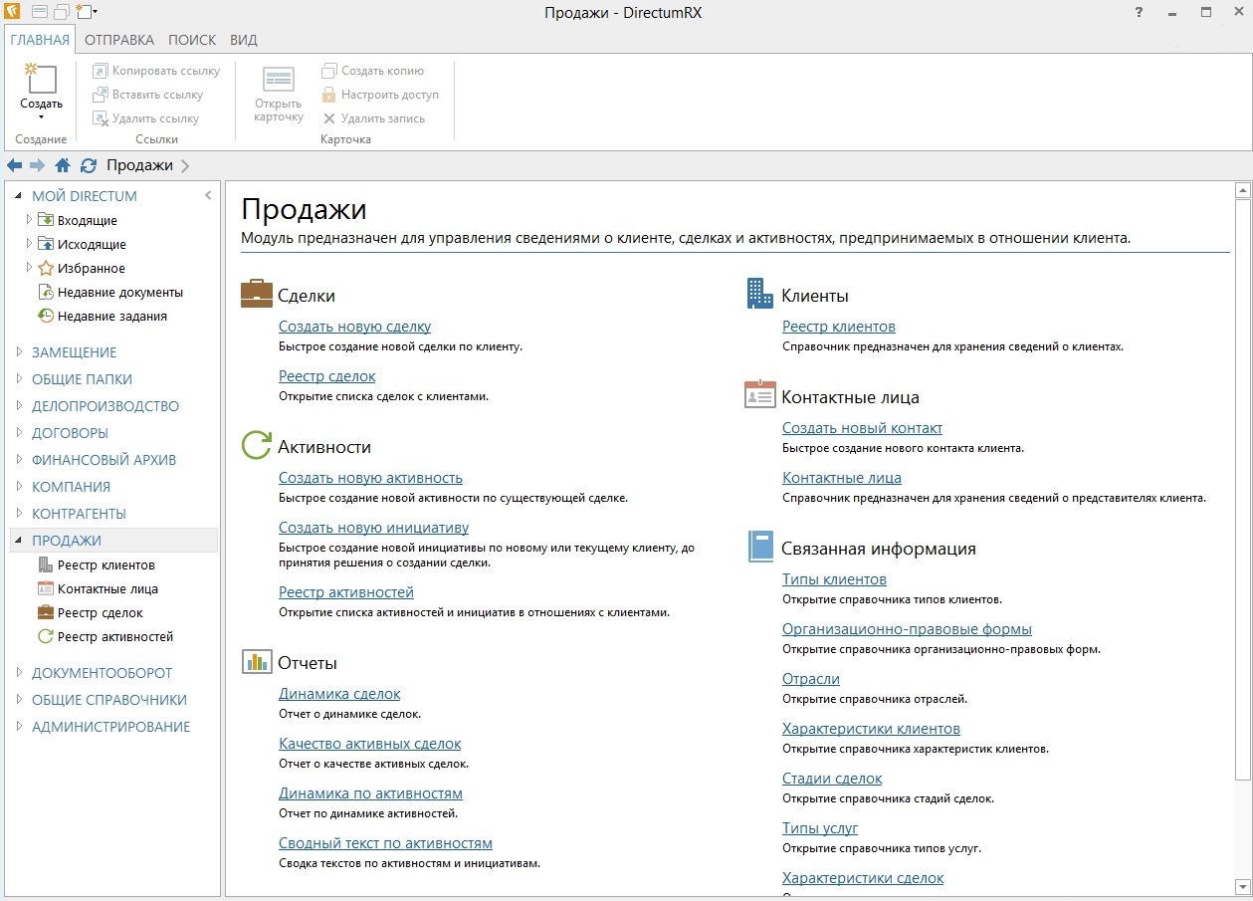Click the Создать новую активность link

[x=370, y=478]
